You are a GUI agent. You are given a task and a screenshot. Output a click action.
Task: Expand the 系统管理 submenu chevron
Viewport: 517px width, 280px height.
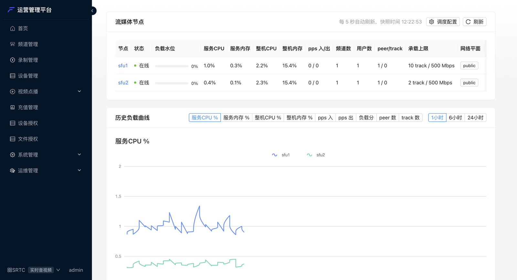pos(79,154)
